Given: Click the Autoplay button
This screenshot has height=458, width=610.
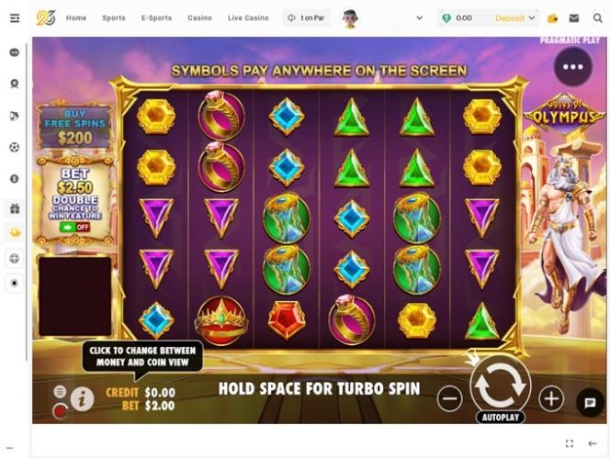Looking at the screenshot, I should pyautogui.click(x=501, y=418).
